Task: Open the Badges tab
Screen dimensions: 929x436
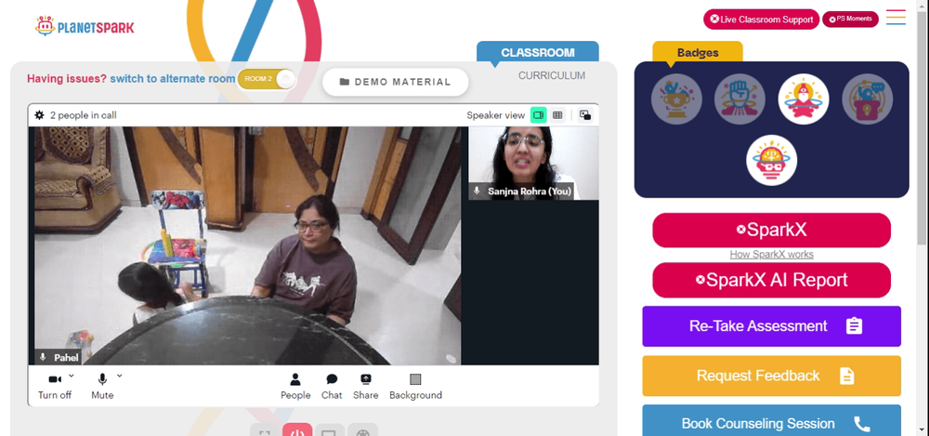Action: click(x=698, y=53)
